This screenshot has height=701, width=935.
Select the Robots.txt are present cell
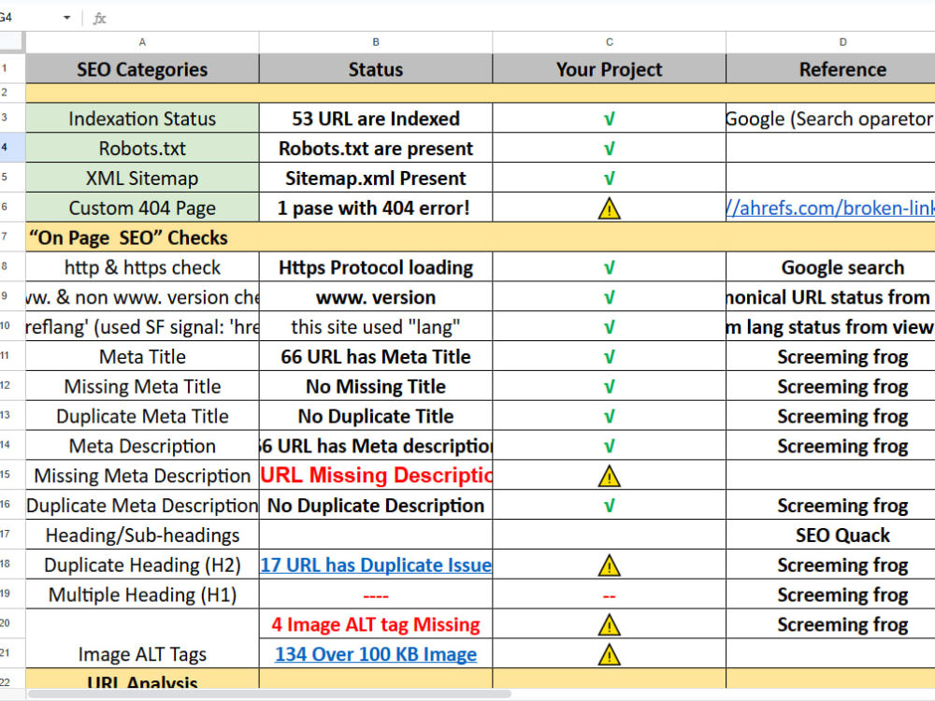[x=376, y=148]
